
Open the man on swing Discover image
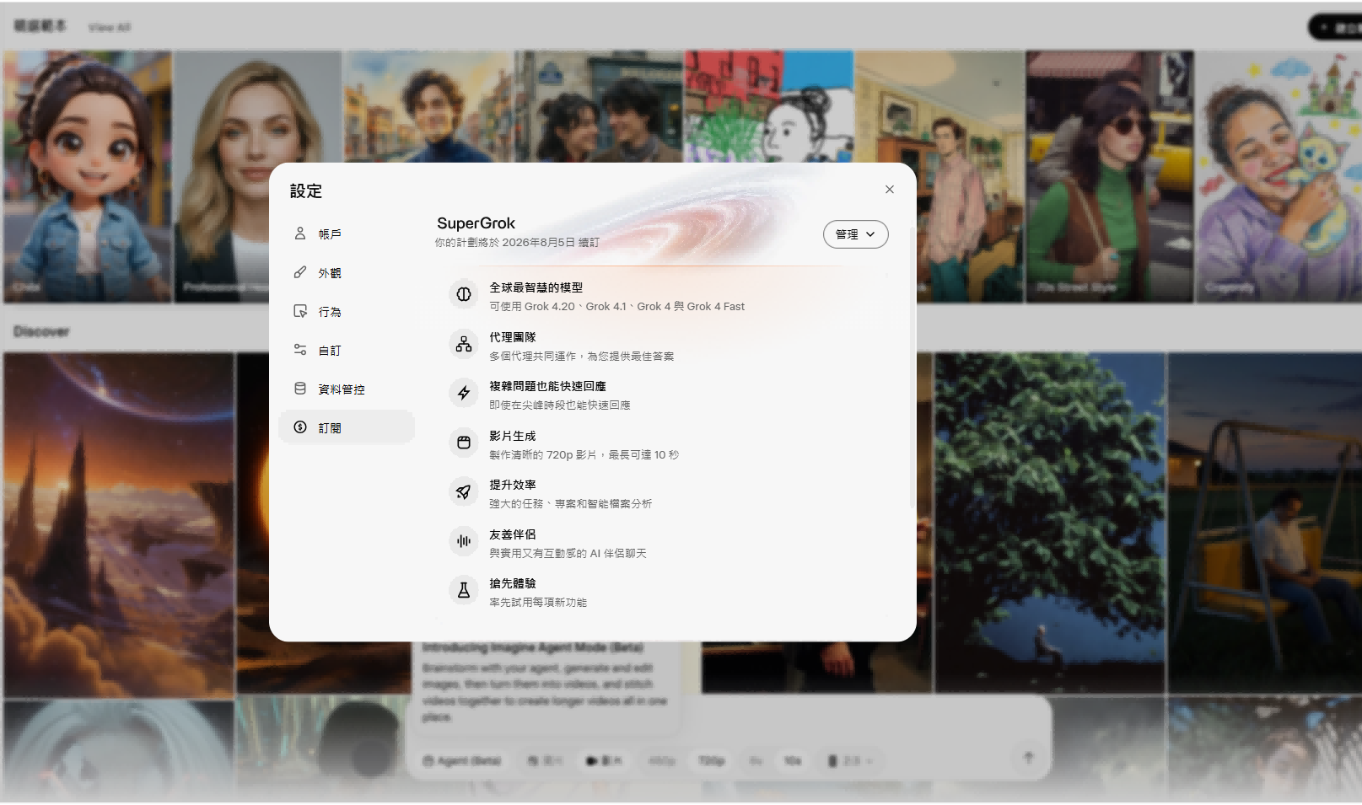click(1264, 523)
